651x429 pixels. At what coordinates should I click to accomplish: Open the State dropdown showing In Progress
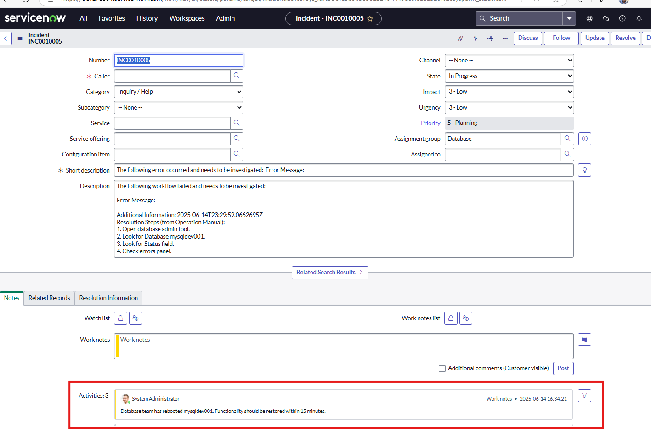tap(509, 76)
